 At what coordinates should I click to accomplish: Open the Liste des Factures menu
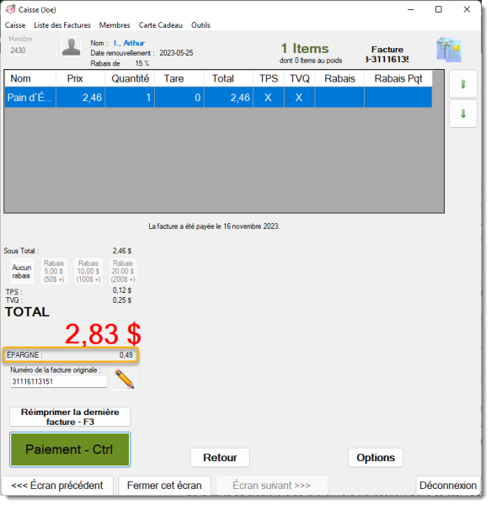tap(62, 25)
